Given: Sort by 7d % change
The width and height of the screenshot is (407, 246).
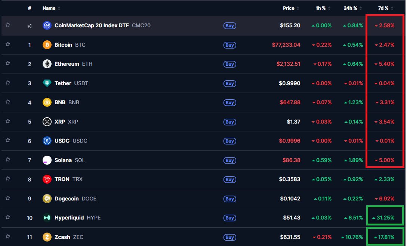Looking at the screenshot, I should (x=385, y=8).
